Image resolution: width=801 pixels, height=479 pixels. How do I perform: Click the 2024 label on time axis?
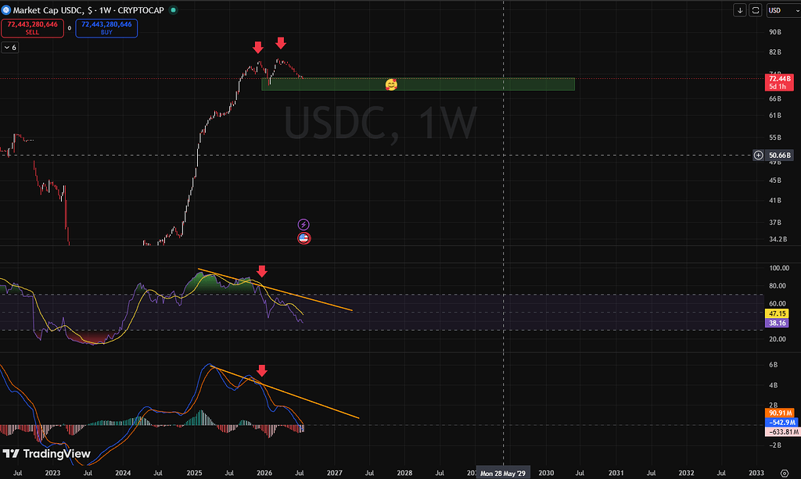click(123, 473)
